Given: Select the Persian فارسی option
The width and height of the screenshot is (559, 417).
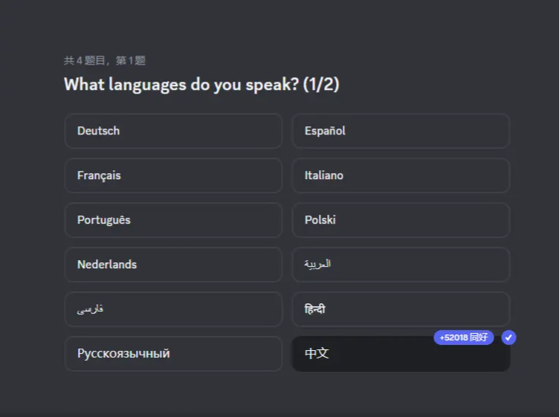Looking at the screenshot, I should [173, 309].
